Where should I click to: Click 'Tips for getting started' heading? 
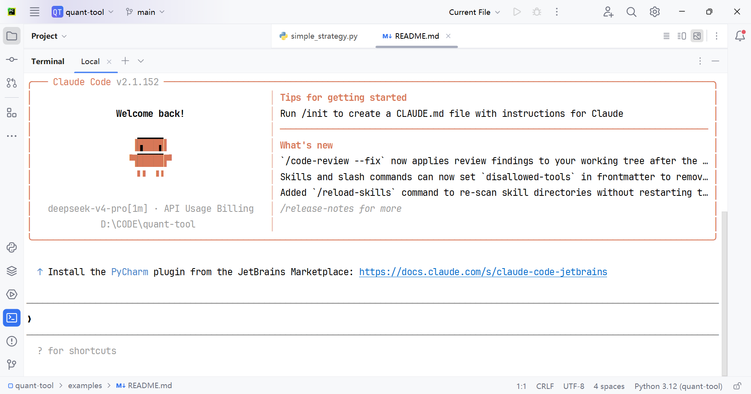click(x=343, y=98)
